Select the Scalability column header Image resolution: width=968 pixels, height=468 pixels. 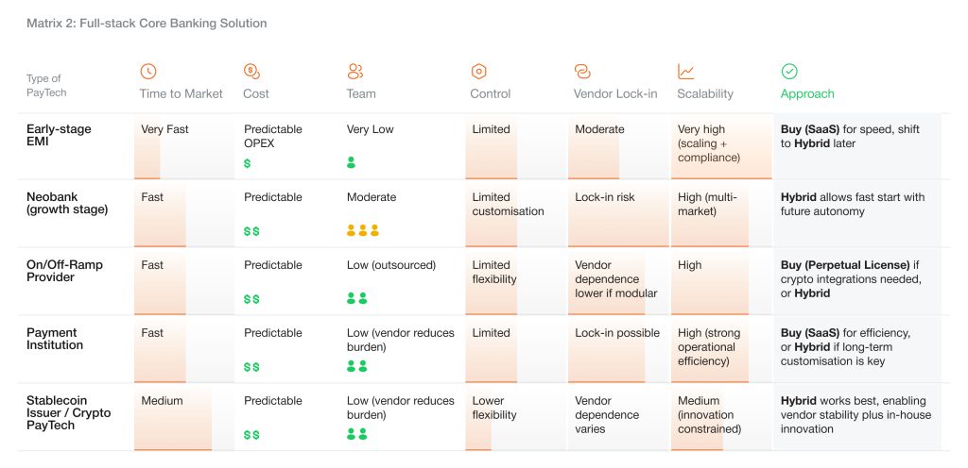pos(705,94)
